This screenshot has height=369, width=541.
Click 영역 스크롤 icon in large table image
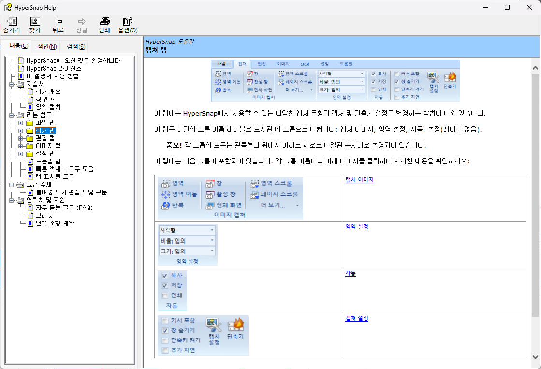tap(255, 184)
